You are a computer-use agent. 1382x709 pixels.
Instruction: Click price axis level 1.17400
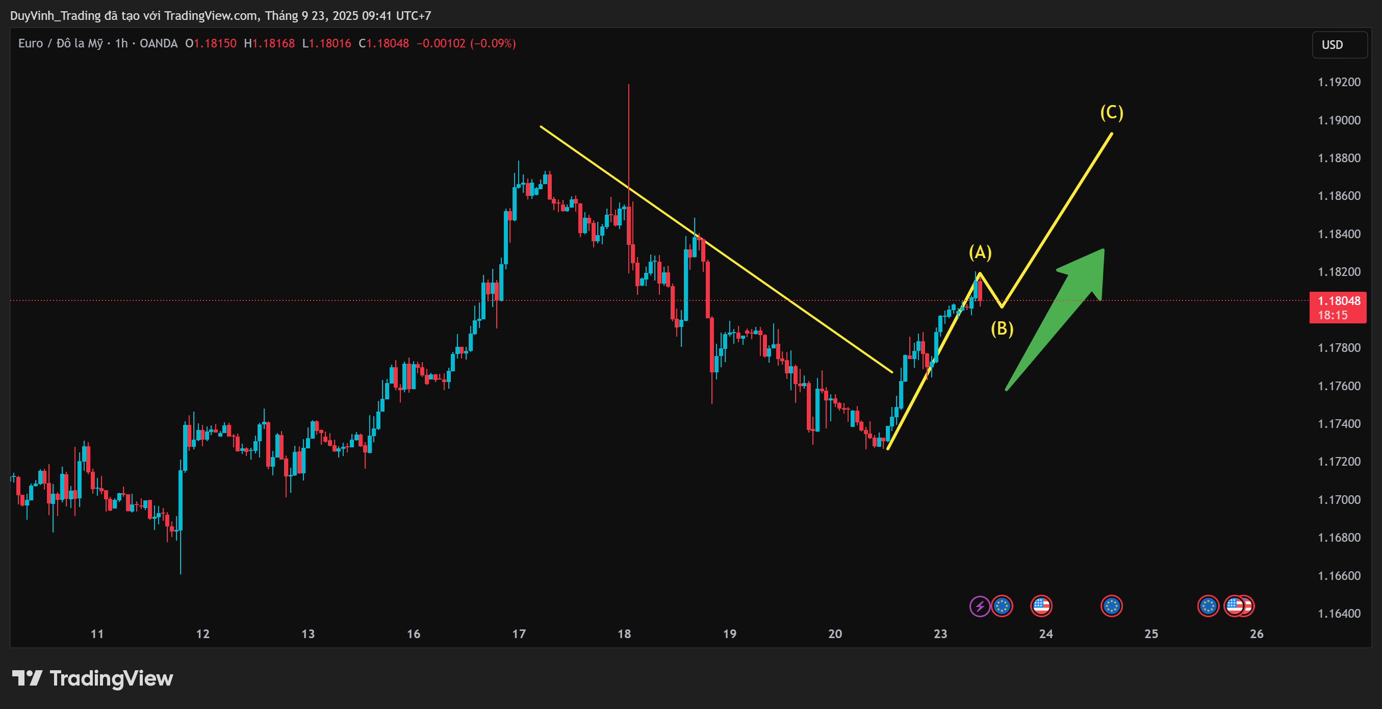1339,424
